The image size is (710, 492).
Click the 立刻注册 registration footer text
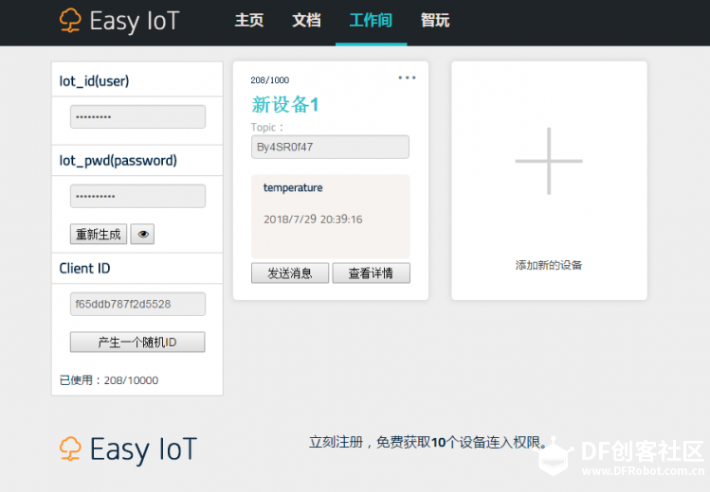pyautogui.click(x=428, y=442)
